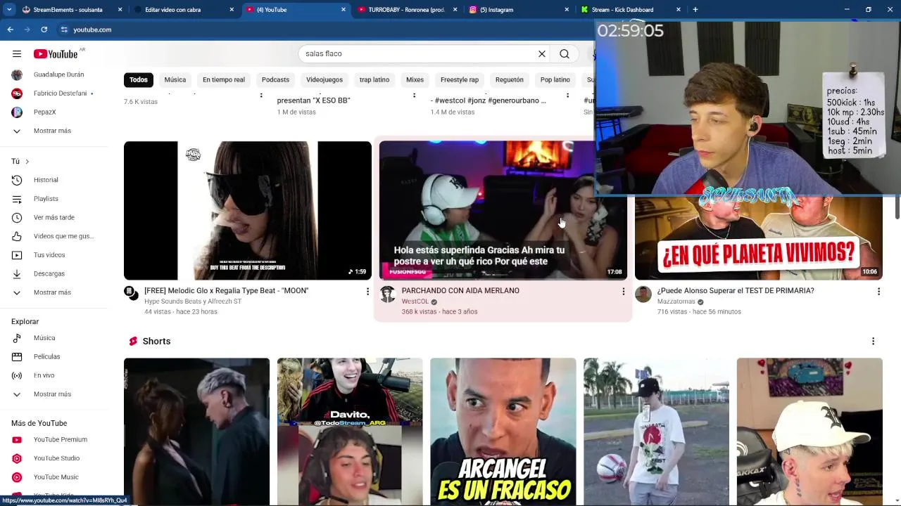Open the Shorts section three-dot menu
The height and width of the screenshot is (506, 901).
[x=873, y=342]
